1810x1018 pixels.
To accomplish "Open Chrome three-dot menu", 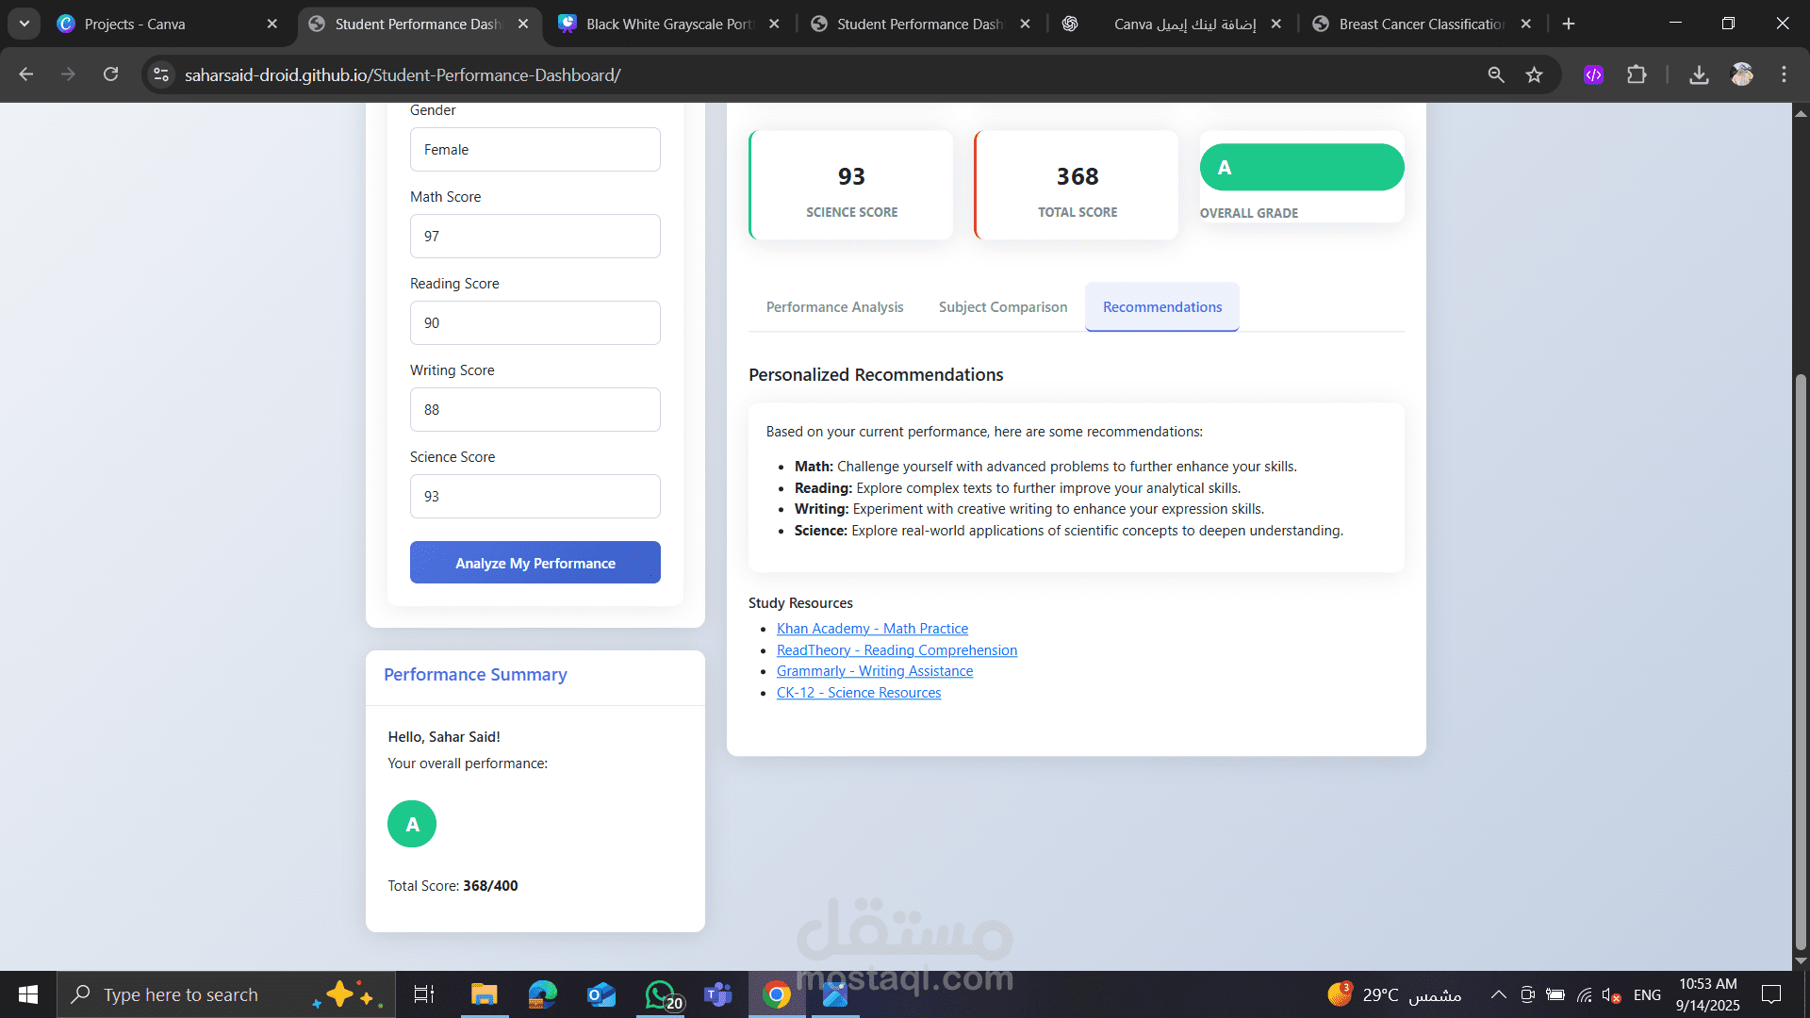I will pos(1784,74).
